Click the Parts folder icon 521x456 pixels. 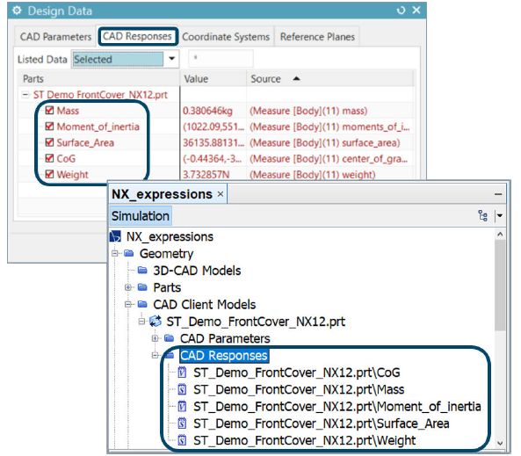click(142, 287)
